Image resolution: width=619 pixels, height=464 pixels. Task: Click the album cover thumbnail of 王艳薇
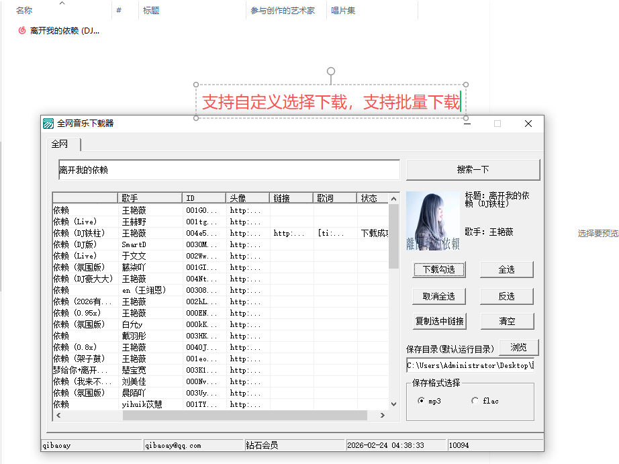(433, 221)
